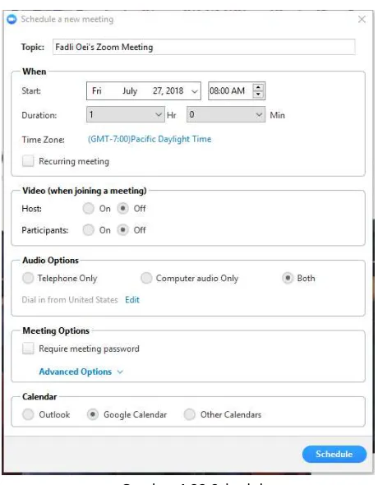Decrease start time with the down spinner arrow
Viewport: 378px width, 485px height.
coord(258,94)
